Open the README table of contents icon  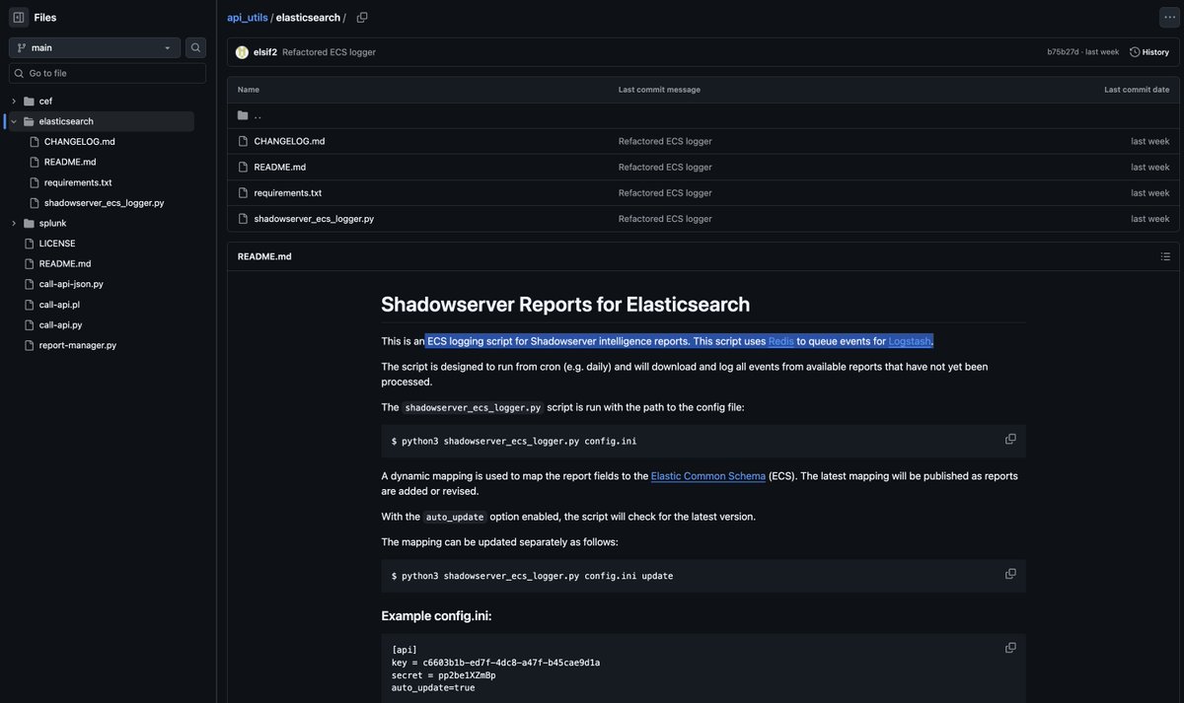tap(1163, 254)
